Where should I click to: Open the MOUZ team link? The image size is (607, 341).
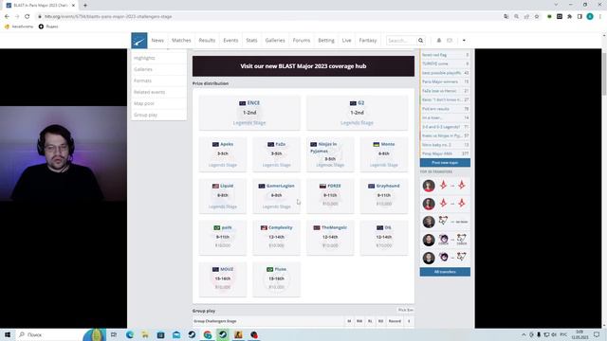(227, 269)
